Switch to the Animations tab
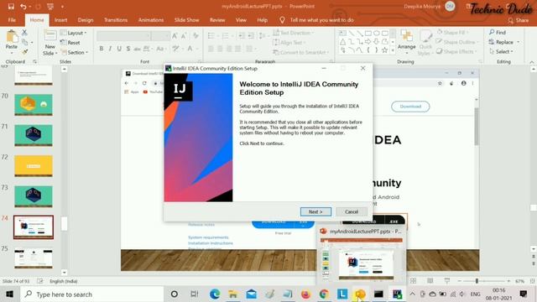 point(151,20)
